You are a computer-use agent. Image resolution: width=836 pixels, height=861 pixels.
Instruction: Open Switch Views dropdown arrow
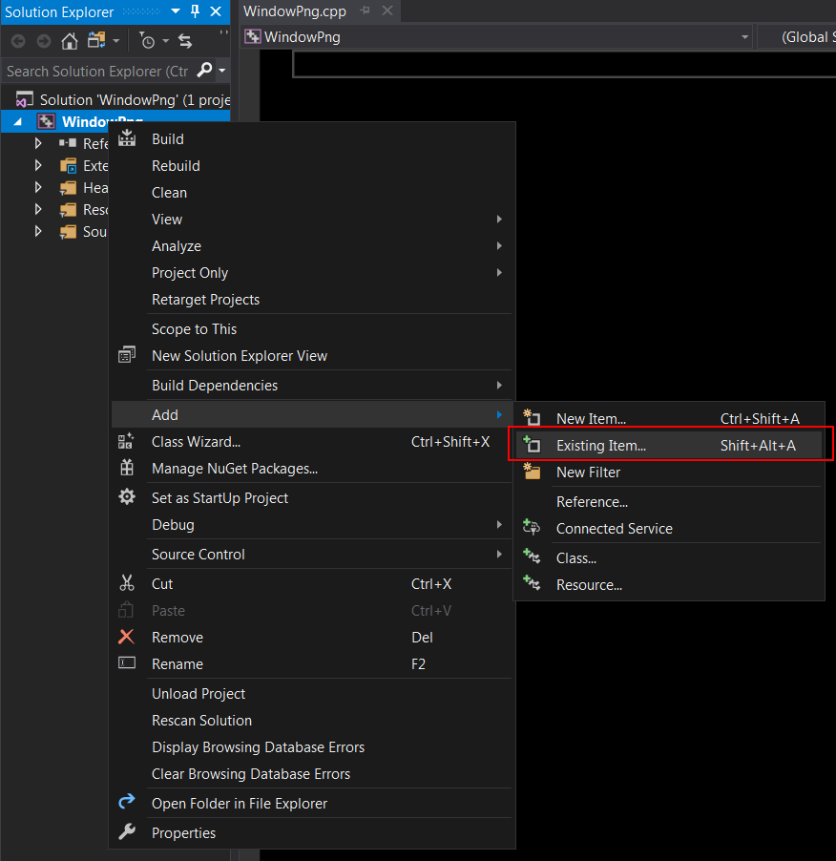115,41
